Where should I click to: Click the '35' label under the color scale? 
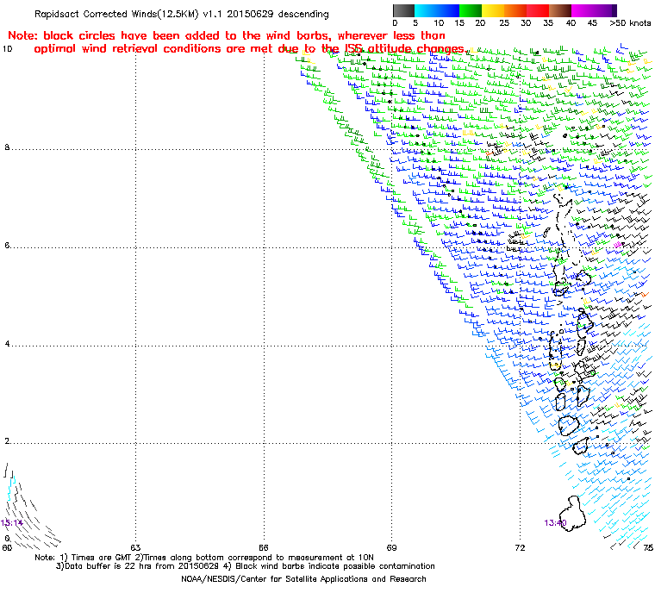[x=548, y=23]
